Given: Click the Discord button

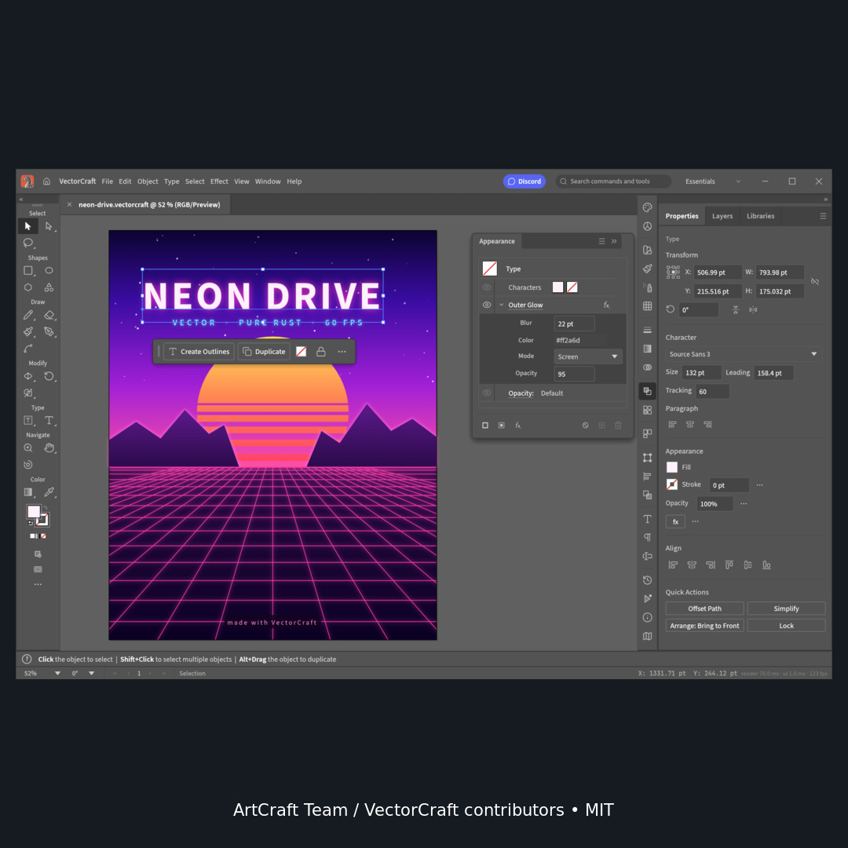Looking at the screenshot, I should 524,181.
